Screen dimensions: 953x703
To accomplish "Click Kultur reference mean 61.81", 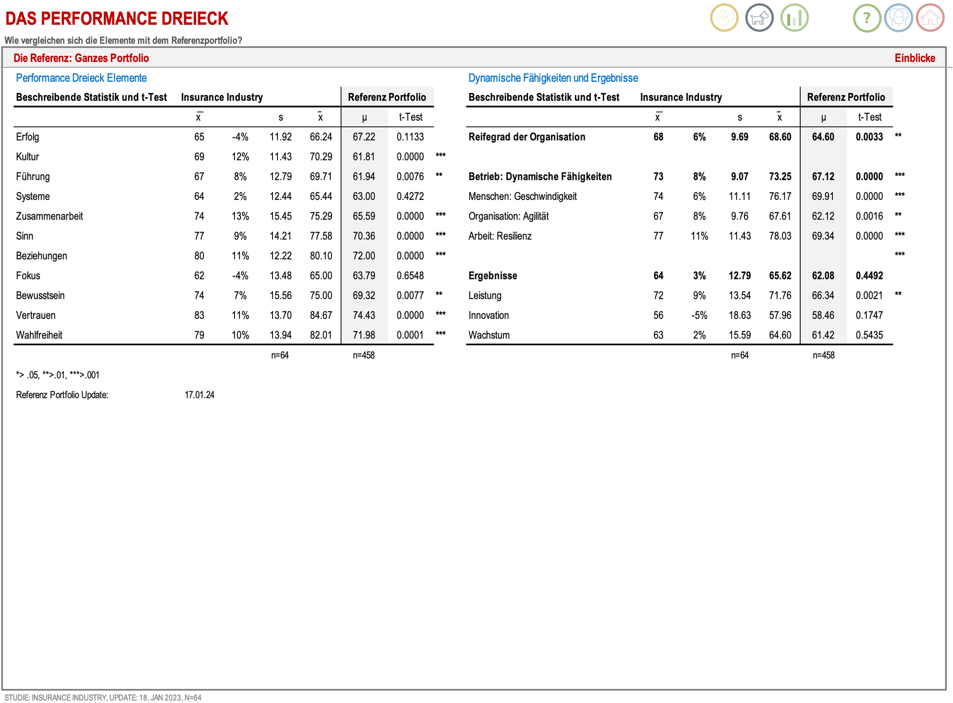I will [363, 157].
